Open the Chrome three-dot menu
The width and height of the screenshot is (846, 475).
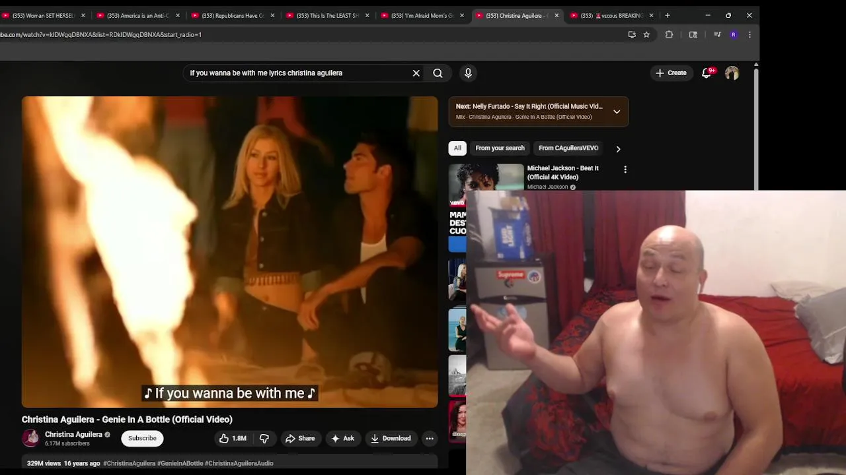point(750,34)
